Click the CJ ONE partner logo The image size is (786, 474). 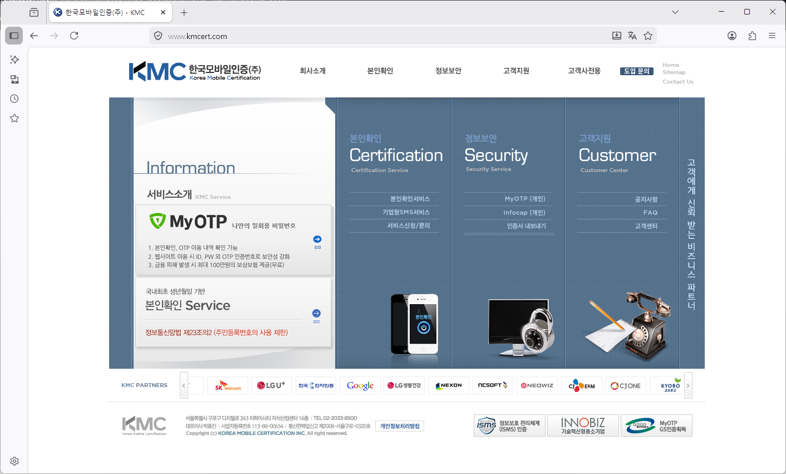click(626, 385)
